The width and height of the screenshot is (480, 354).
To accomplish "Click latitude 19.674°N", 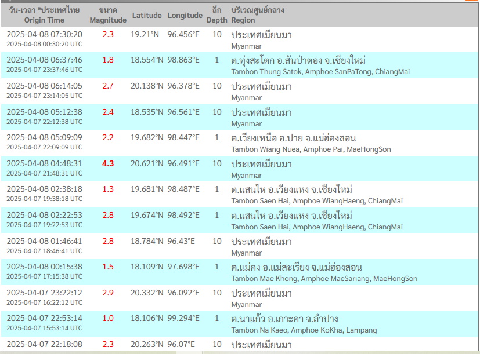I will 147,215.
